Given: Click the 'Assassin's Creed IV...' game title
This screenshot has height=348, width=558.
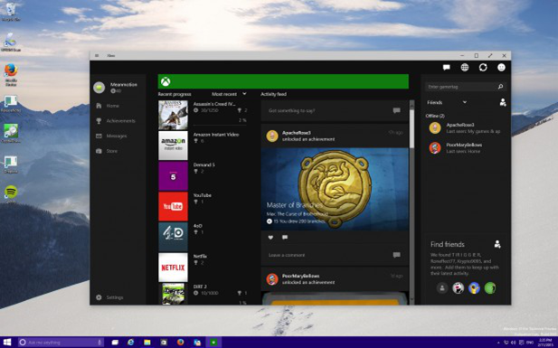Looking at the screenshot, I should click(x=214, y=104).
